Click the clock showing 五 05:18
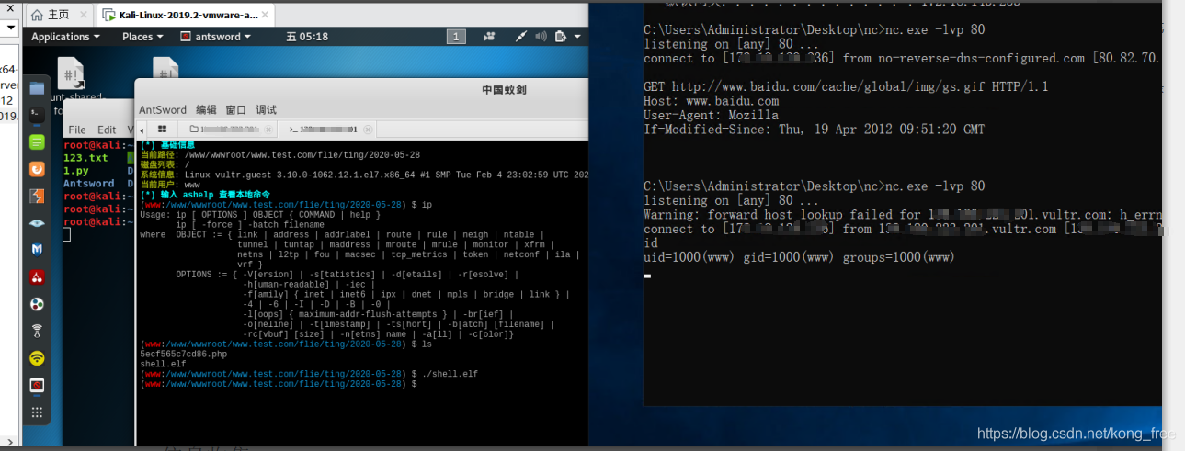The width and height of the screenshot is (1185, 451). pos(307,37)
